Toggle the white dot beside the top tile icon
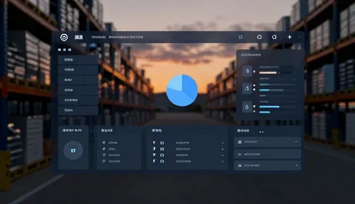The image size is (355, 204). [254, 72]
